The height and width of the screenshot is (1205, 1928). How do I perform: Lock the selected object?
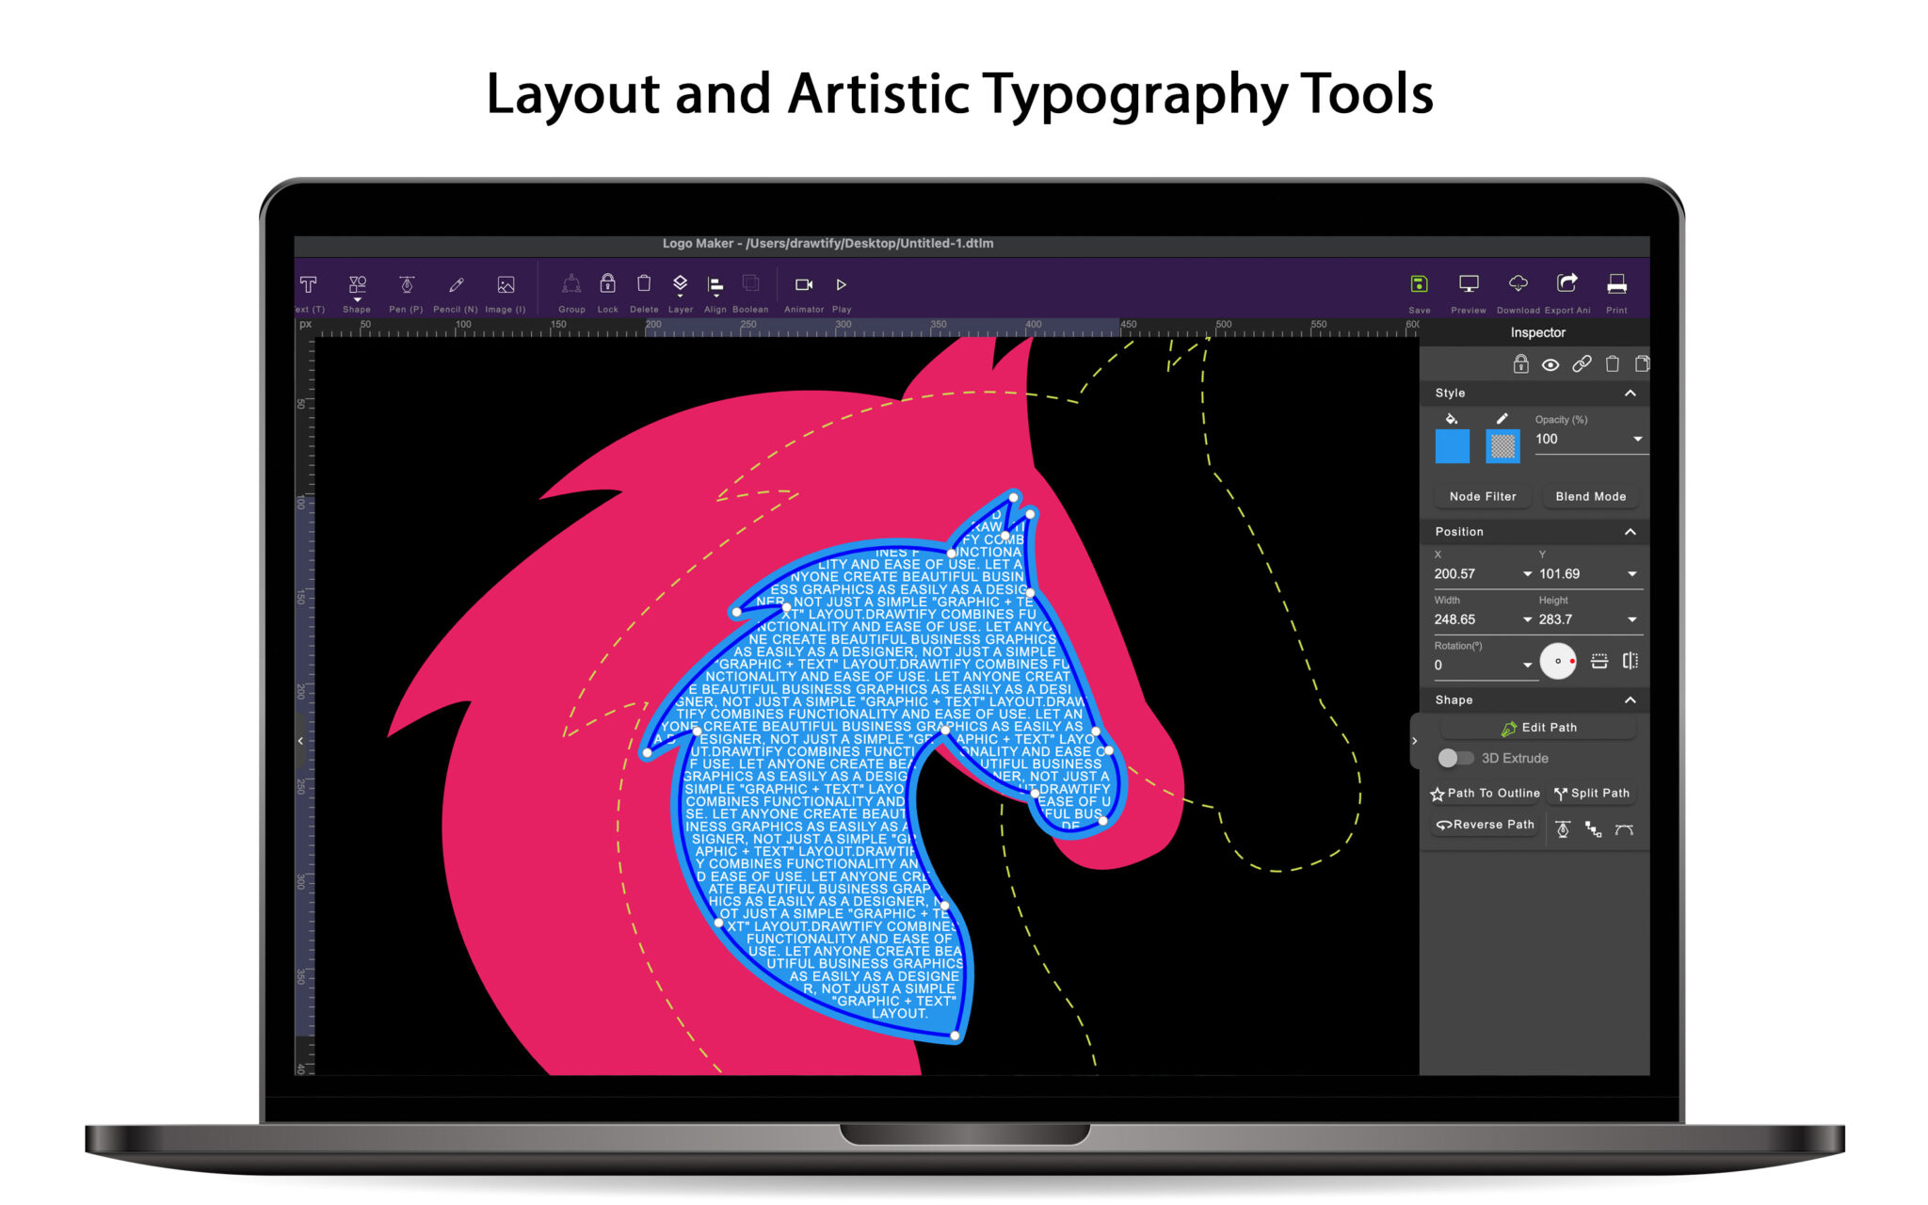point(608,285)
